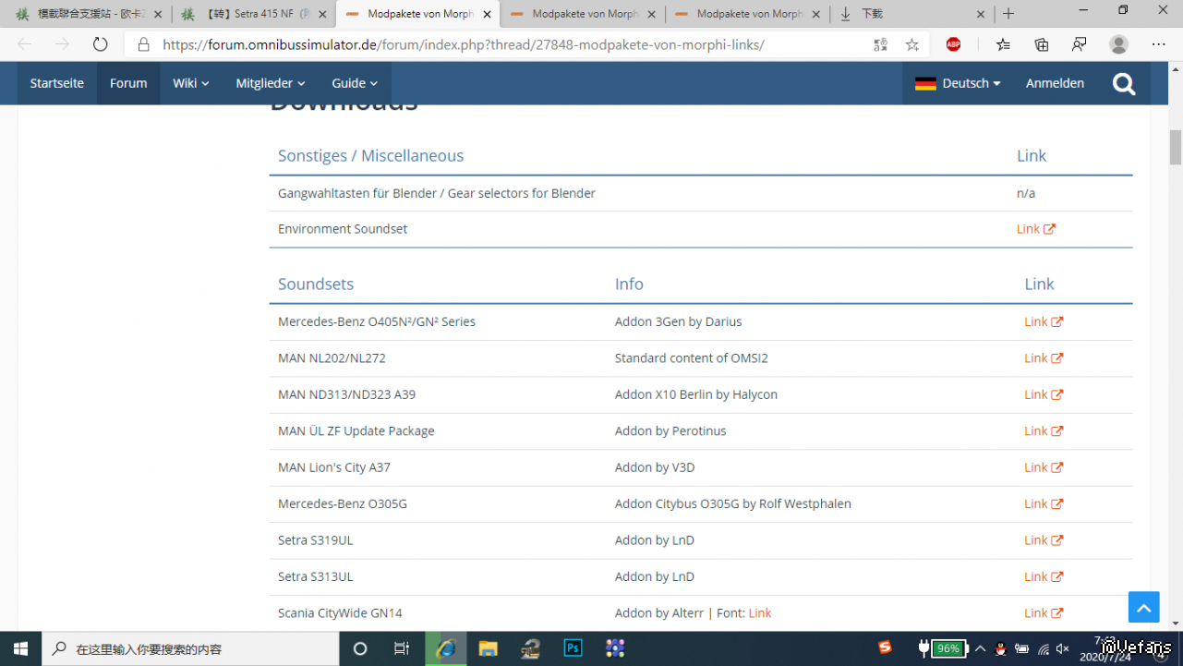This screenshot has height=666, width=1183.
Task: Close the 模载聯合支援站 tab
Action: [x=158, y=14]
